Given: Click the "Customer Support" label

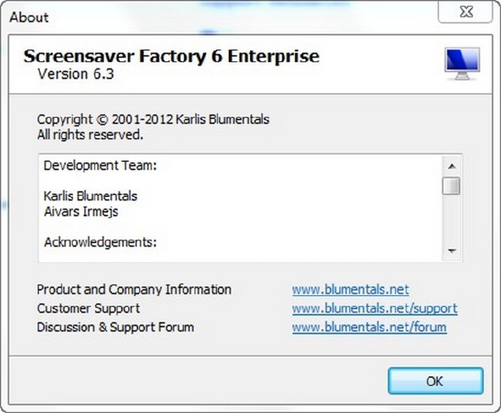Looking at the screenshot, I should tap(88, 308).
